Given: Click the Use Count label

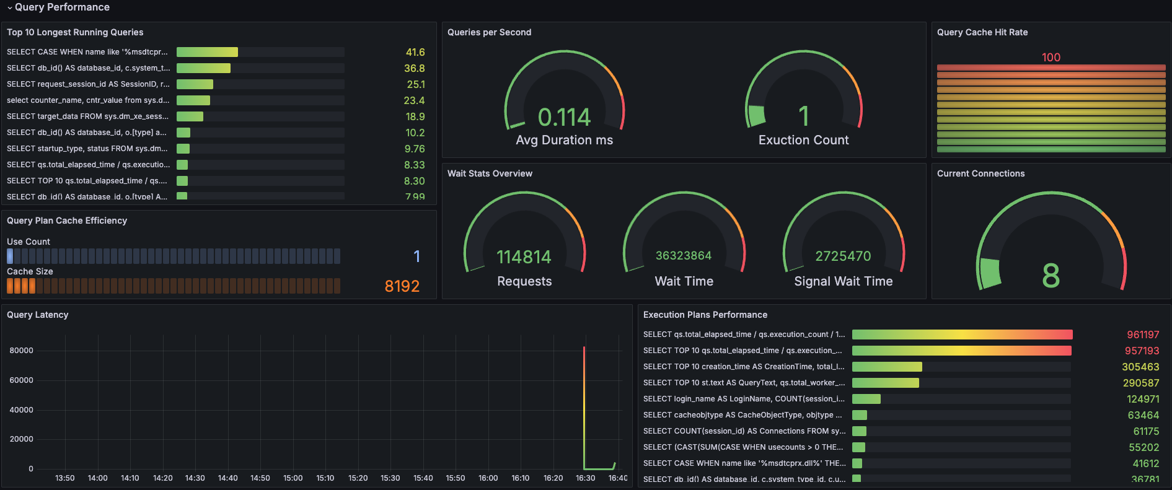Looking at the screenshot, I should (x=29, y=242).
